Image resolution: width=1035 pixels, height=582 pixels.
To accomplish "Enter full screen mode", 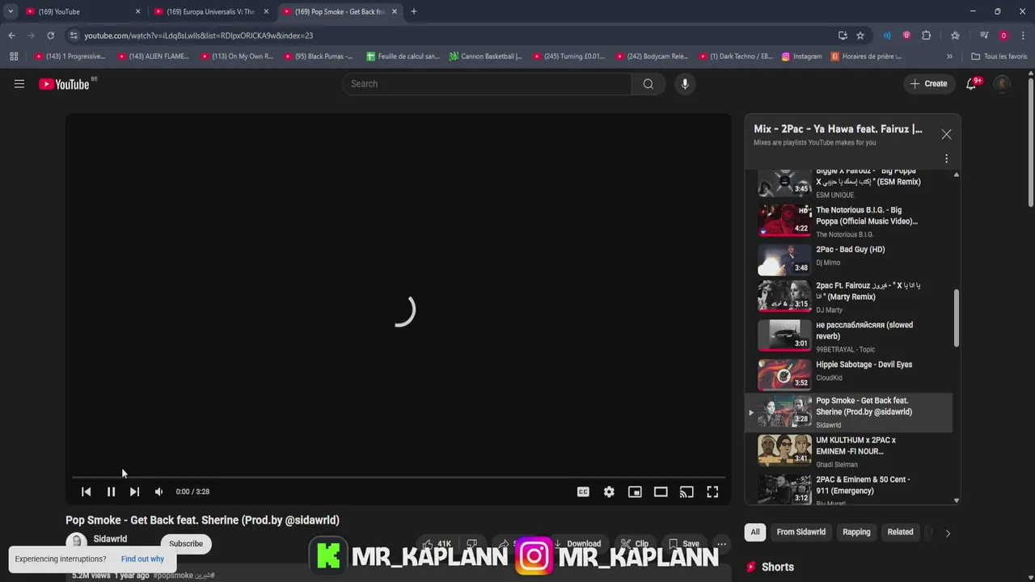I will pos(712,491).
